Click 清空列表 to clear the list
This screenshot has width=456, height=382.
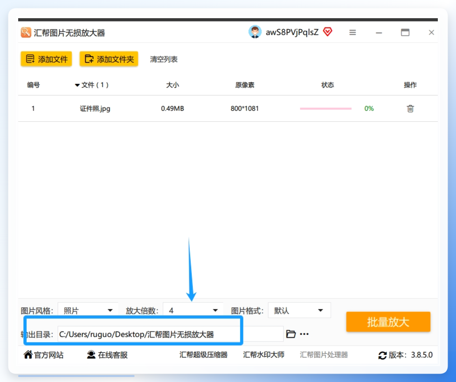point(164,59)
